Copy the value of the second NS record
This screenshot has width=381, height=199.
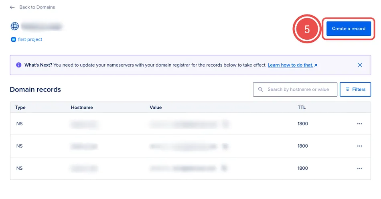tap(225, 146)
